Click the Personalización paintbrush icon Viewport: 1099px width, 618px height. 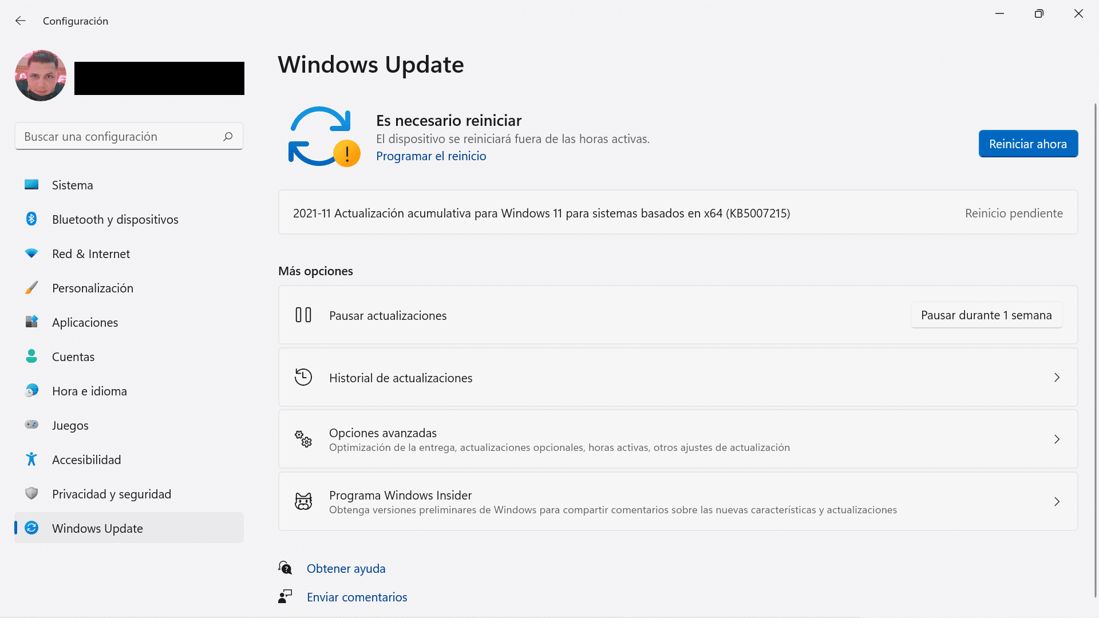[x=31, y=288]
